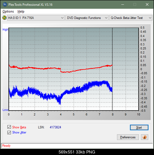Image resolution: width=154 pixels, height=155 pixels.
Task: Open the Preferences dialog
Action: (x=128, y=137)
